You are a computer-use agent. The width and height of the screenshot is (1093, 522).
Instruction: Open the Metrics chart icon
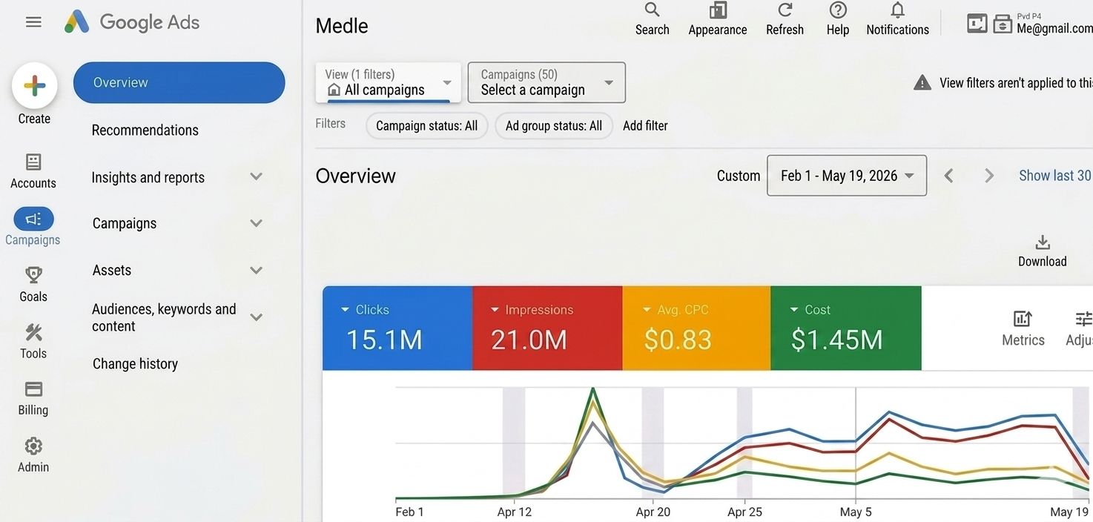pyautogui.click(x=1023, y=319)
